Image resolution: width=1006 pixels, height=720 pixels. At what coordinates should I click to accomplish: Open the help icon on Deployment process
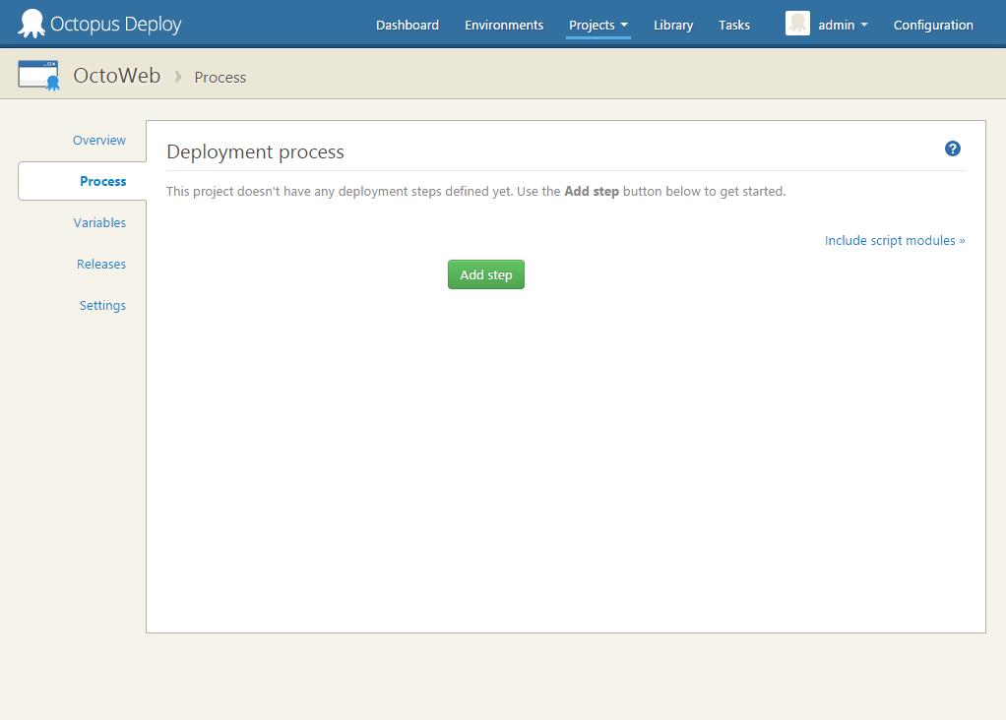(x=952, y=149)
